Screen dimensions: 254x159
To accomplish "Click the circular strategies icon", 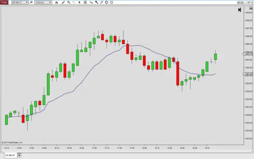I will coord(107,2).
